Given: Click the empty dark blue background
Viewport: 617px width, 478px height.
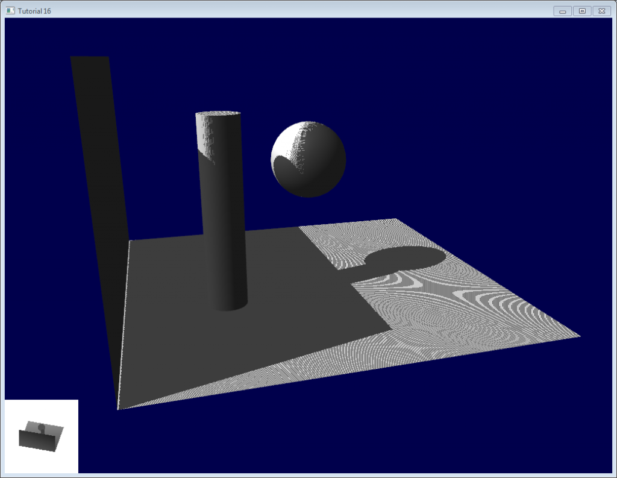Looking at the screenshot, I should [x=482, y=121].
